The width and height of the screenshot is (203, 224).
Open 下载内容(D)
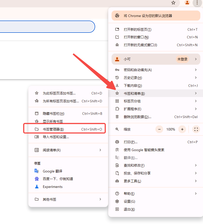156,86
